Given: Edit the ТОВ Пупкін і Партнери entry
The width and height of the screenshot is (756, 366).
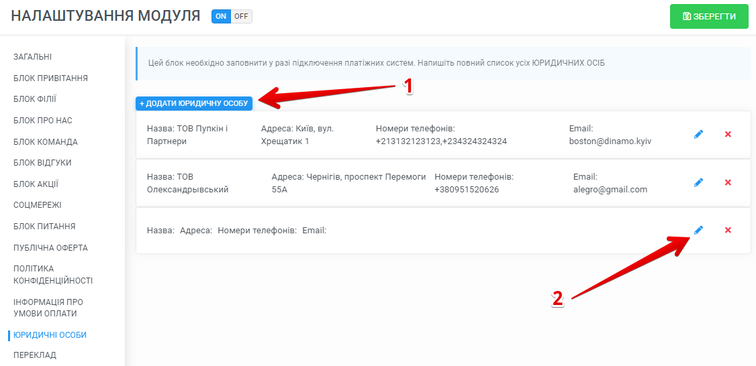Looking at the screenshot, I should (x=699, y=134).
